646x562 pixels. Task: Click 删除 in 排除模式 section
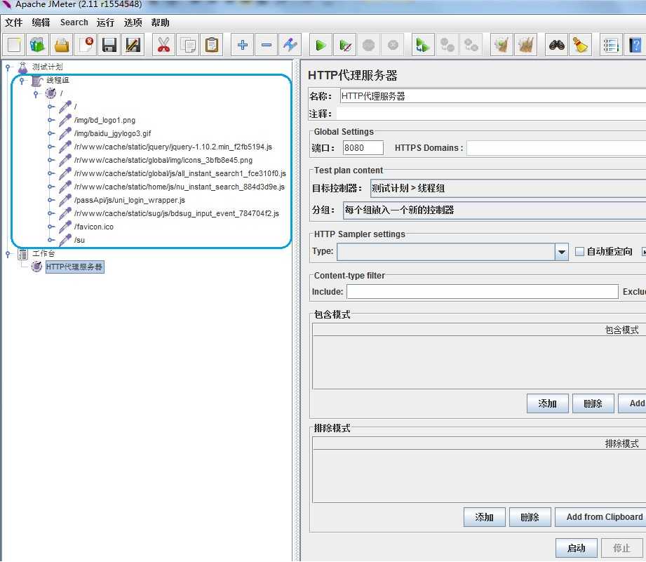pos(530,517)
